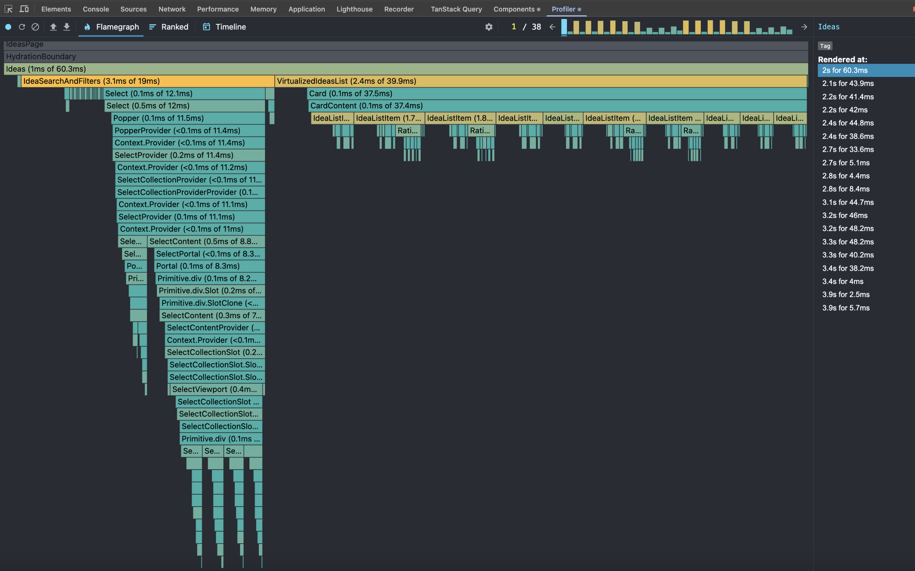915x571 pixels.
Task: Go to previous commit arrow
Action: coord(552,27)
